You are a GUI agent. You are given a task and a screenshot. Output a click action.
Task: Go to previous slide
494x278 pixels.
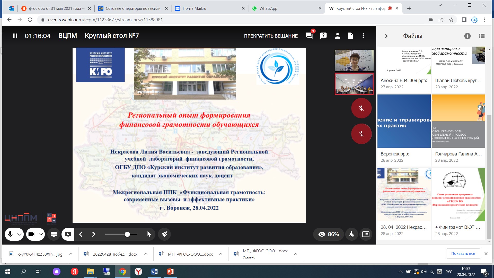point(81,234)
